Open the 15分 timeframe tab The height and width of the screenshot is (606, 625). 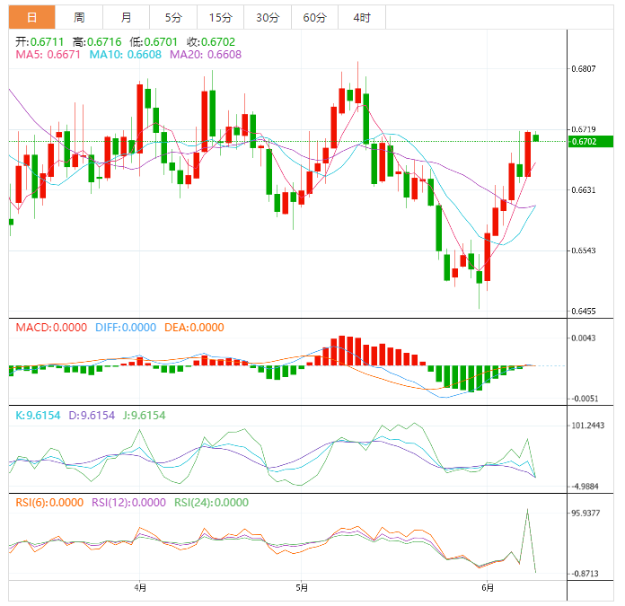(x=220, y=17)
